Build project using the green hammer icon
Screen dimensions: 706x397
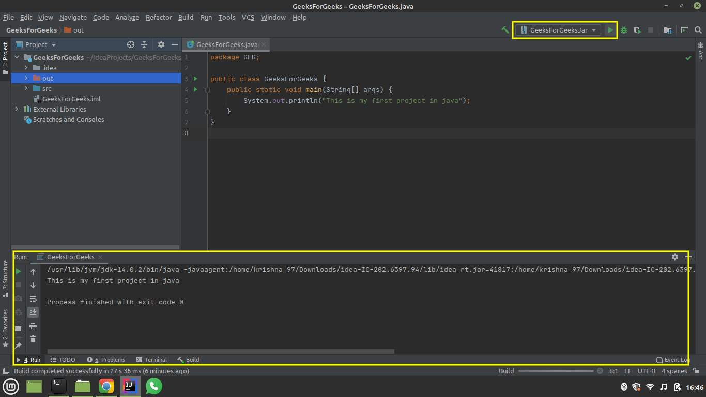505,30
